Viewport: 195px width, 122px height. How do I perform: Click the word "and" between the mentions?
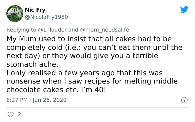pyautogui.click(x=74, y=30)
